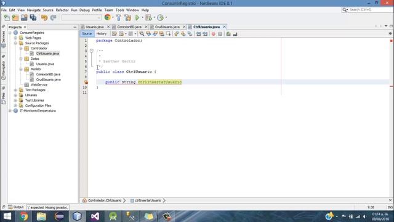Screen dimensions: 394x222
Task: Click ctrlInsertarUsuario in the breadcrumb bar
Action: pos(148,200)
